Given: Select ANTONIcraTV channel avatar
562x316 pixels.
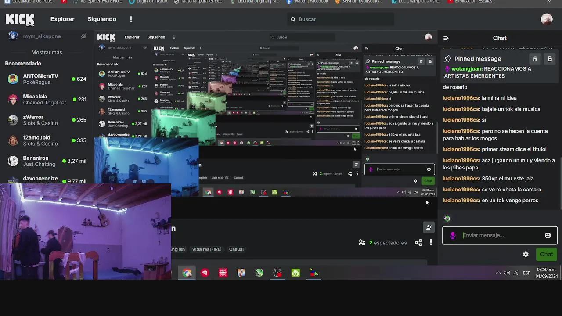Looking at the screenshot, I should 13,79.
